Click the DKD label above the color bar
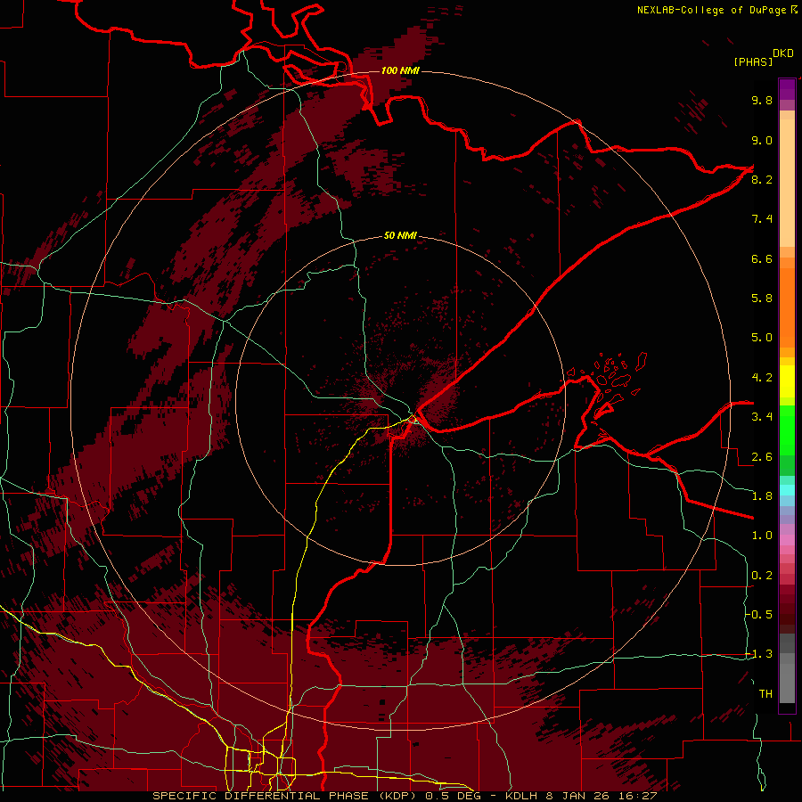Screen dimensions: 802x802 [783, 53]
